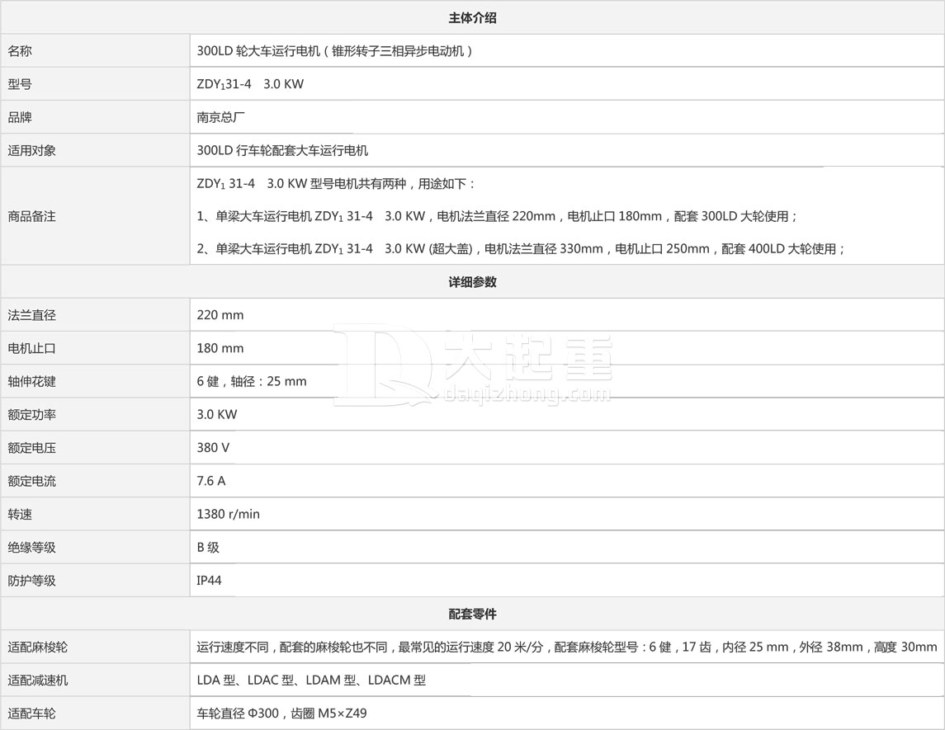The width and height of the screenshot is (945, 730).
Task: Select the 转速 label cell
Action: (x=95, y=514)
